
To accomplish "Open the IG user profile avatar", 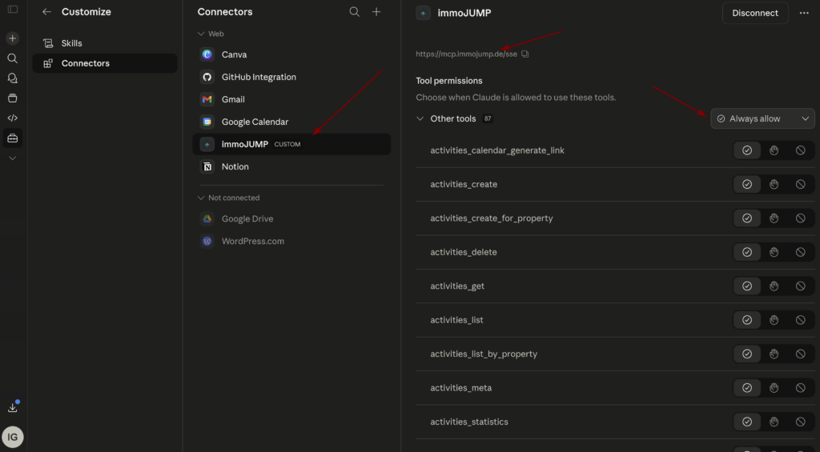I will 12,437.
